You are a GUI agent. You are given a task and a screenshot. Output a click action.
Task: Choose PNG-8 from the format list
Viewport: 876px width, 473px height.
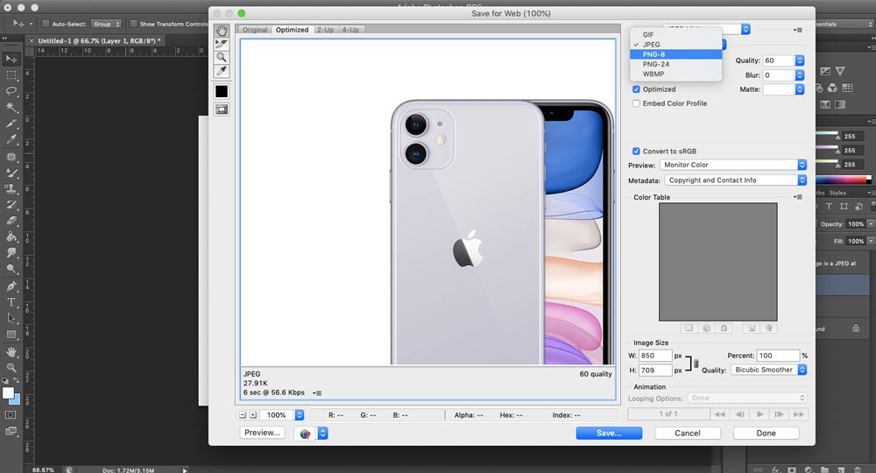[x=676, y=54]
